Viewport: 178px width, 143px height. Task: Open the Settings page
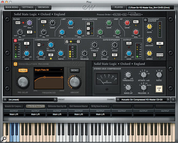point(28,7)
